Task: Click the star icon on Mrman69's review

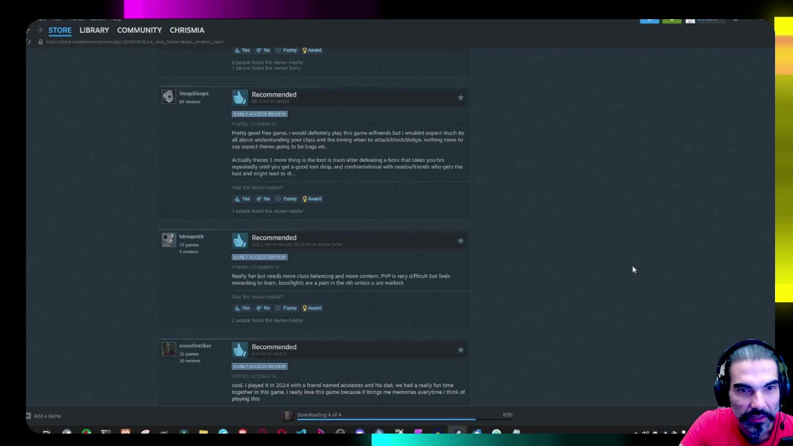Action: point(460,241)
